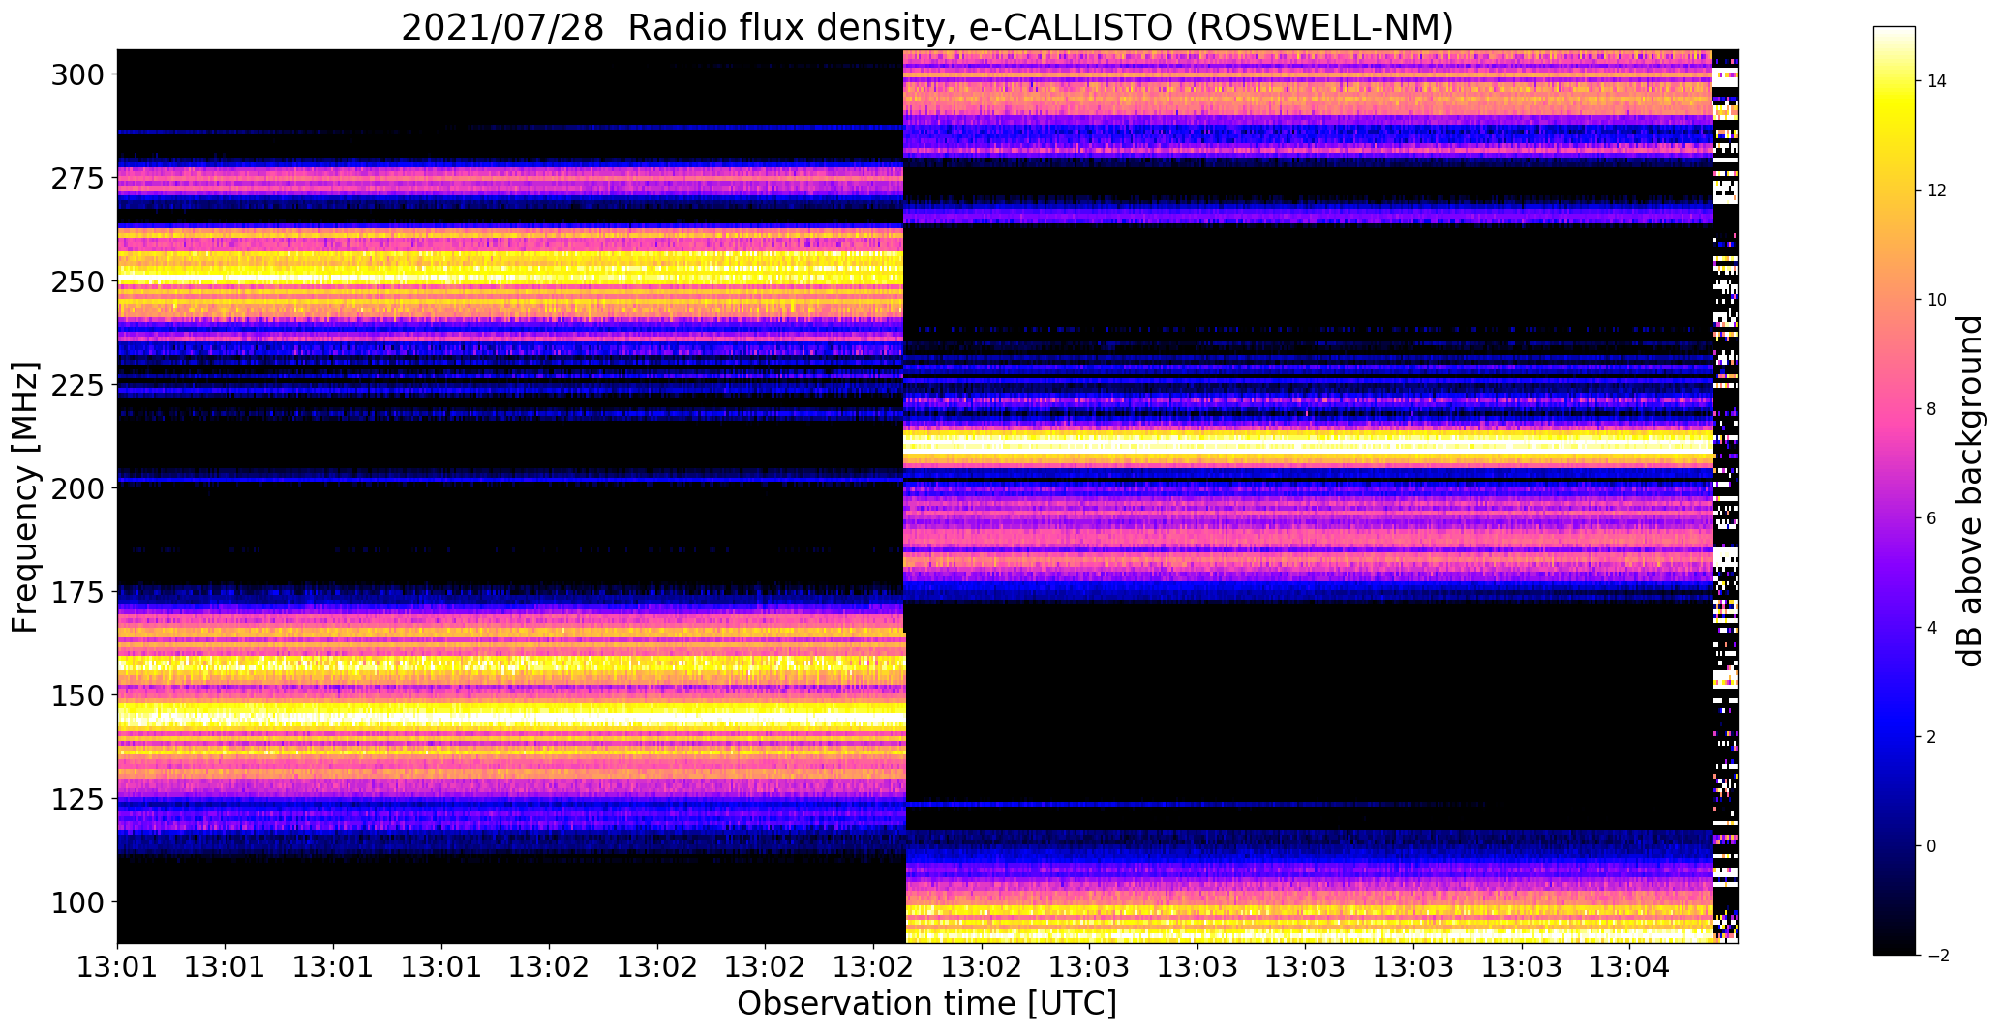Click the 200 frequency axis tick label
Image resolution: width=2000 pixels, height=1032 pixels.
pyautogui.click(x=78, y=488)
